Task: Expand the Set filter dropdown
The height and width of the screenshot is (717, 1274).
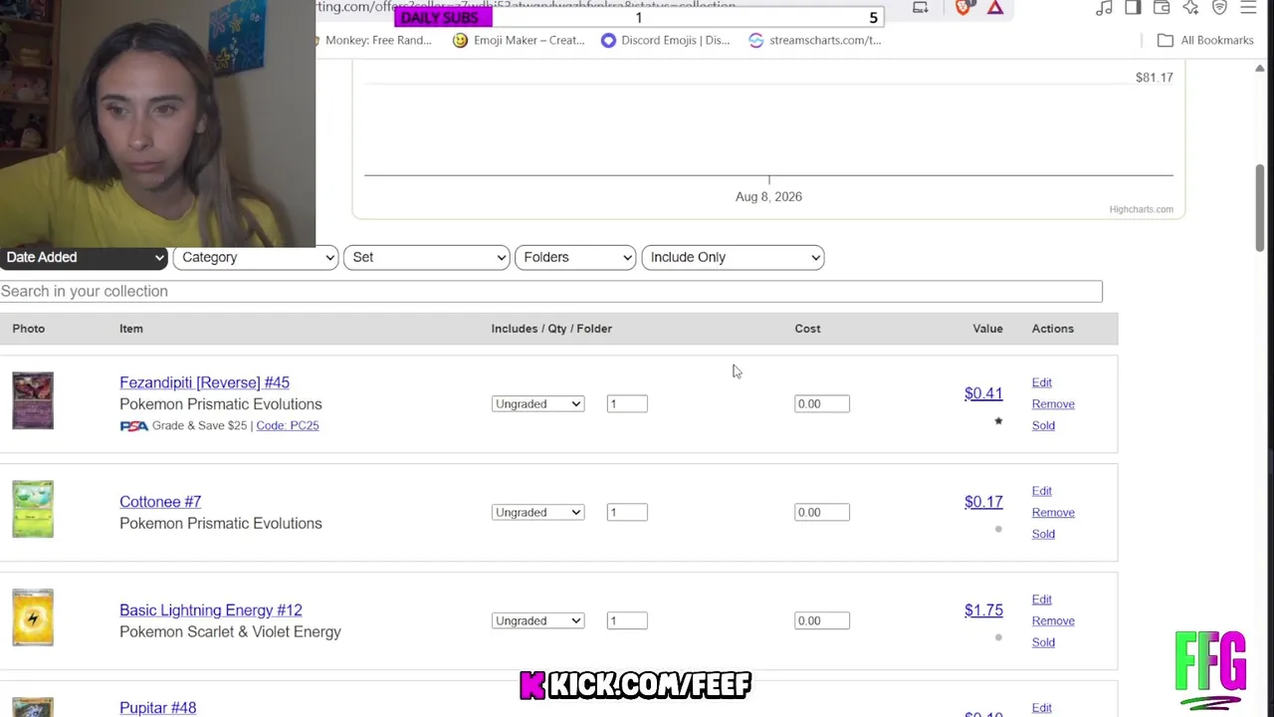Action: coord(426,257)
